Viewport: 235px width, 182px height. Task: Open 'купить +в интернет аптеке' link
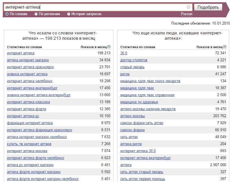click(x=29, y=144)
